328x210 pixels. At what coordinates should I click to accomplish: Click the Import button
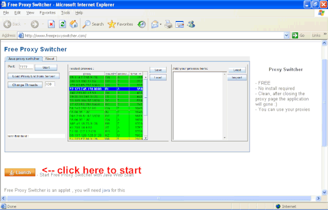(x=237, y=77)
